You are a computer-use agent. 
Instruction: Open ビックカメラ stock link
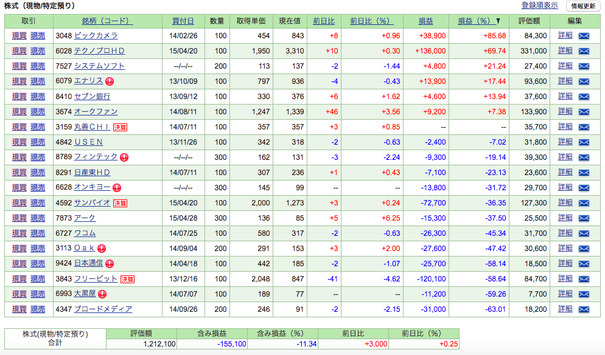tap(96, 35)
